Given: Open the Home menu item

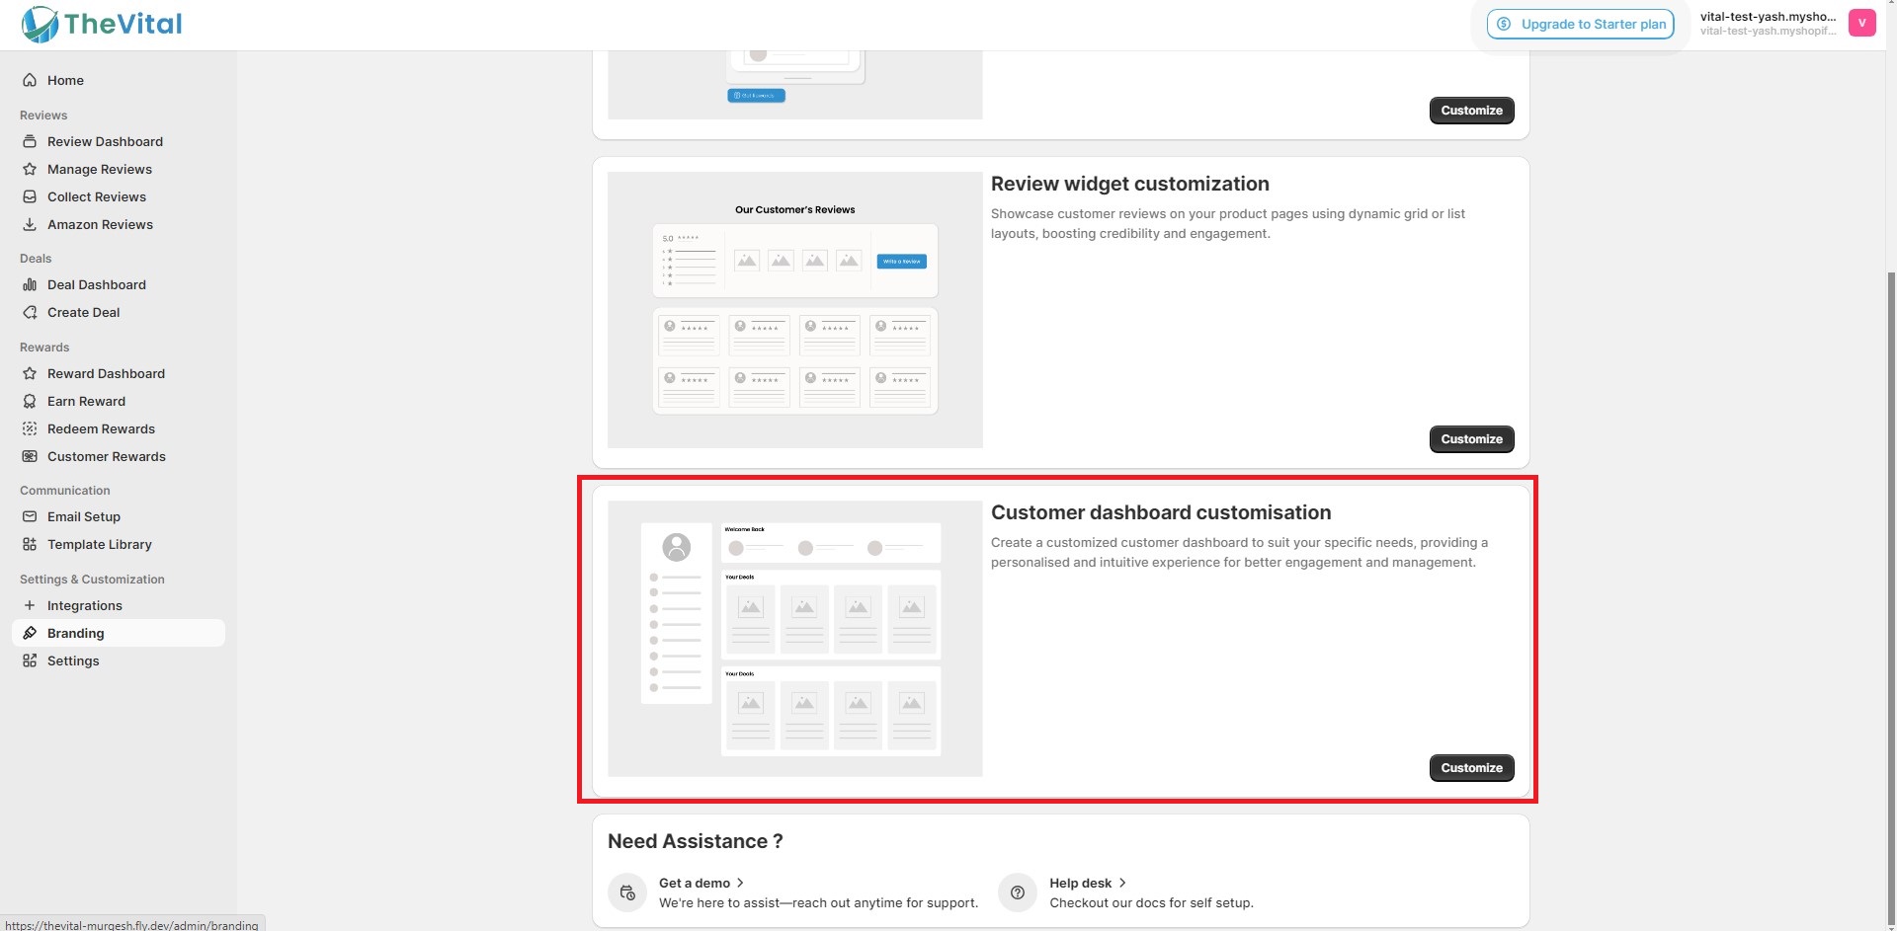Looking at the screenshot, I should point(119,80).
